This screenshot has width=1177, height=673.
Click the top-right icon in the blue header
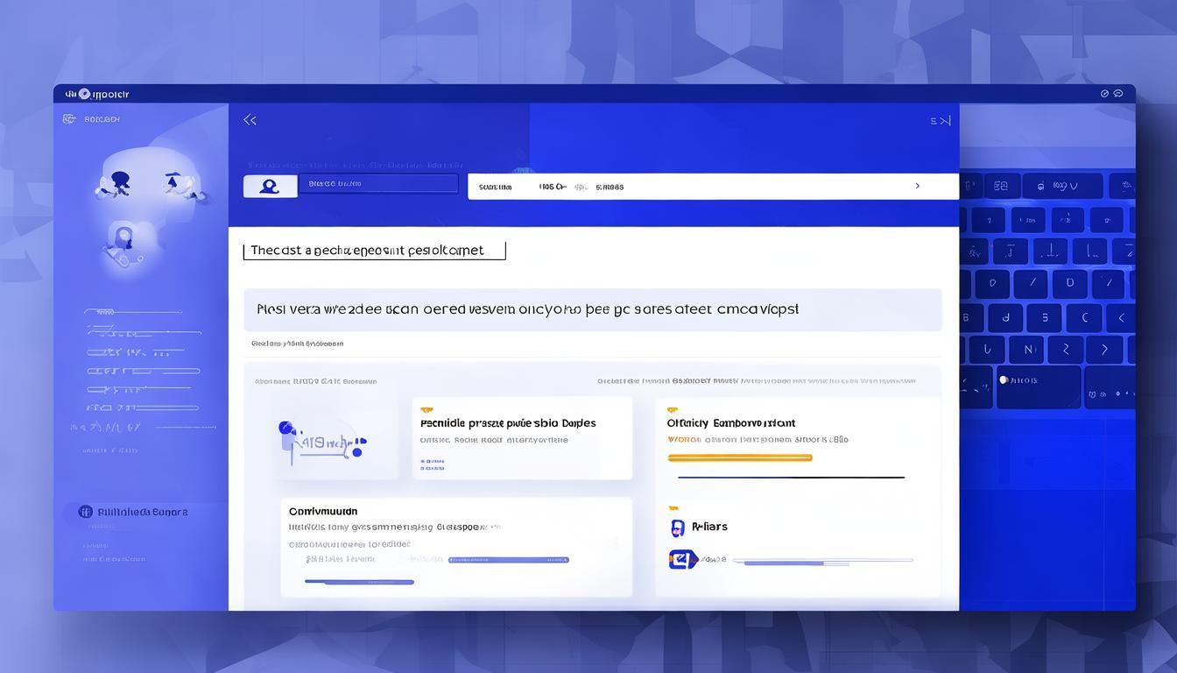point(940,121)
